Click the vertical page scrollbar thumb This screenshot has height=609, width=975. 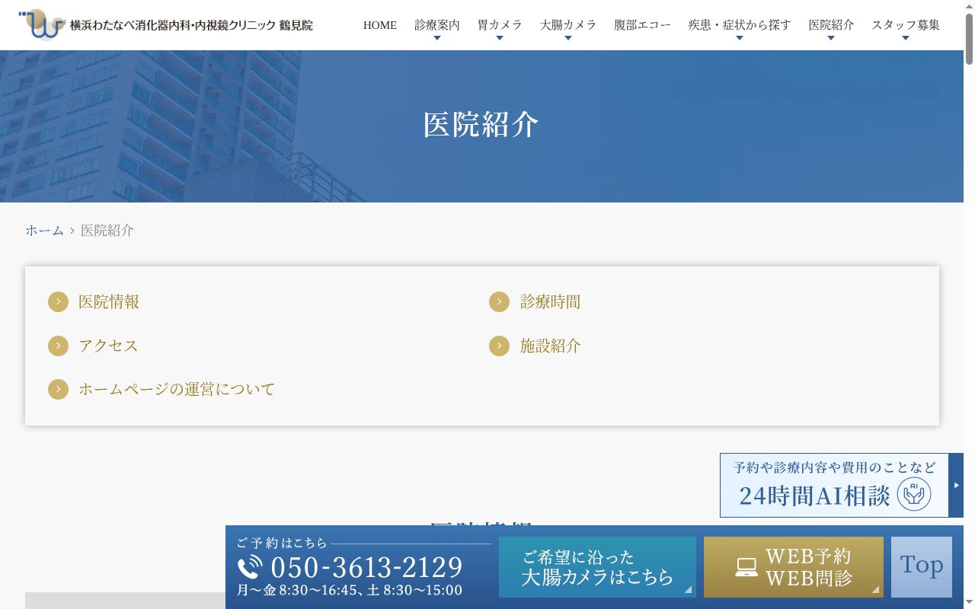click(969, 38)
